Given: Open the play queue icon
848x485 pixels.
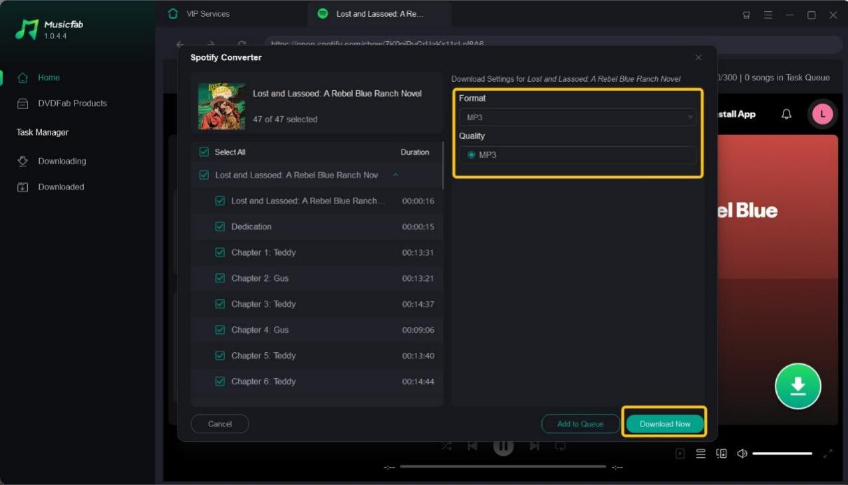Looking at the screenshot, I should click(x=700, y=454).
